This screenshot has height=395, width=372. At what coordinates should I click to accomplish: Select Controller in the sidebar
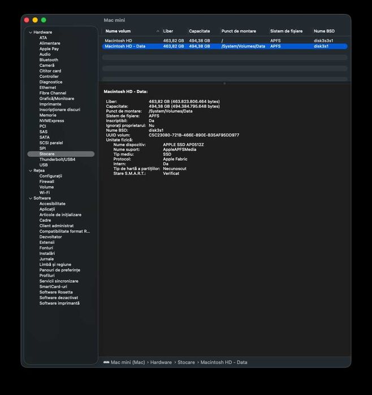(49, 77)
